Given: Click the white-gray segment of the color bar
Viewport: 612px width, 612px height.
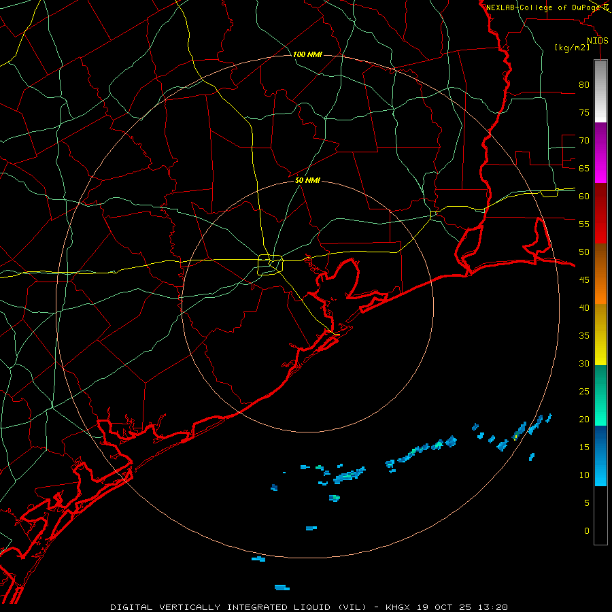Looking at the screenshot, I should point(600,91).
